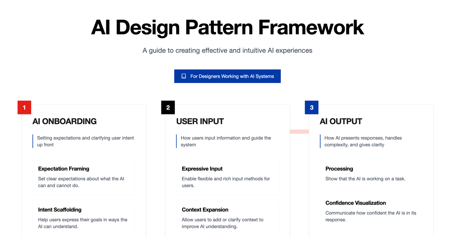Image resolution: width=452 pixels, height=237 pixels.
Task: Click the red number 1 badge
Action: click(24, 108)
